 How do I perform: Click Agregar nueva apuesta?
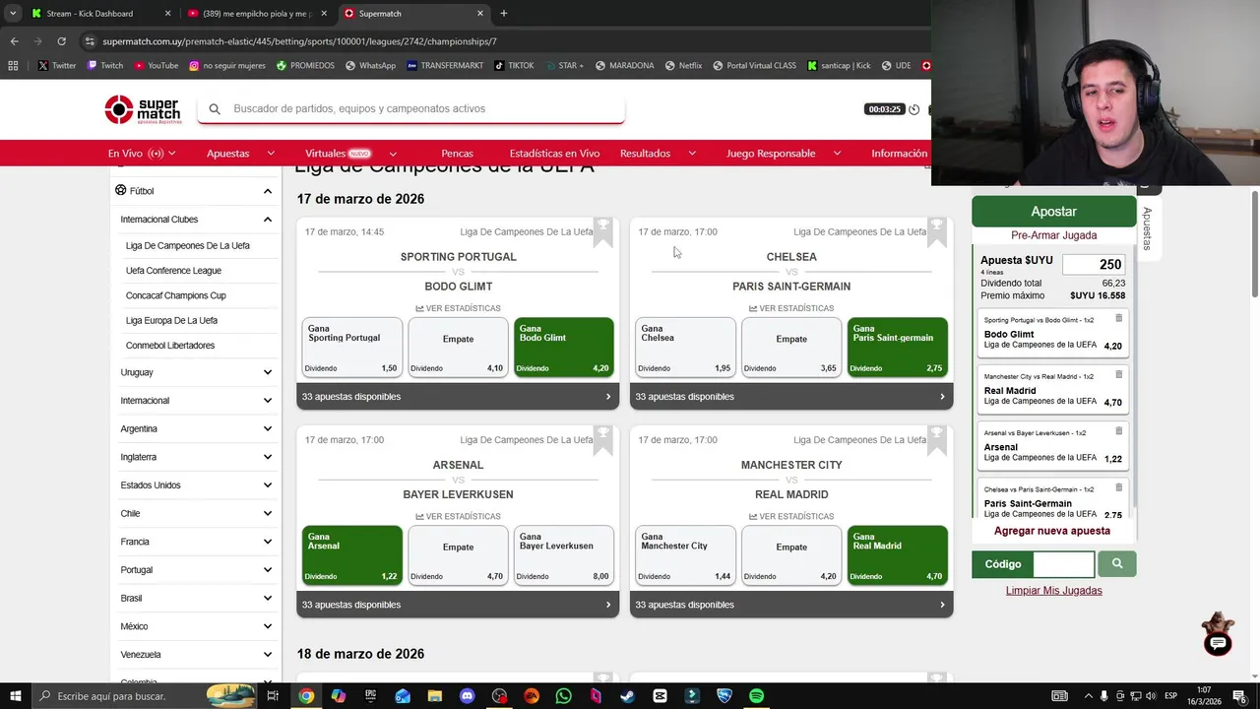coord(1051,531)
